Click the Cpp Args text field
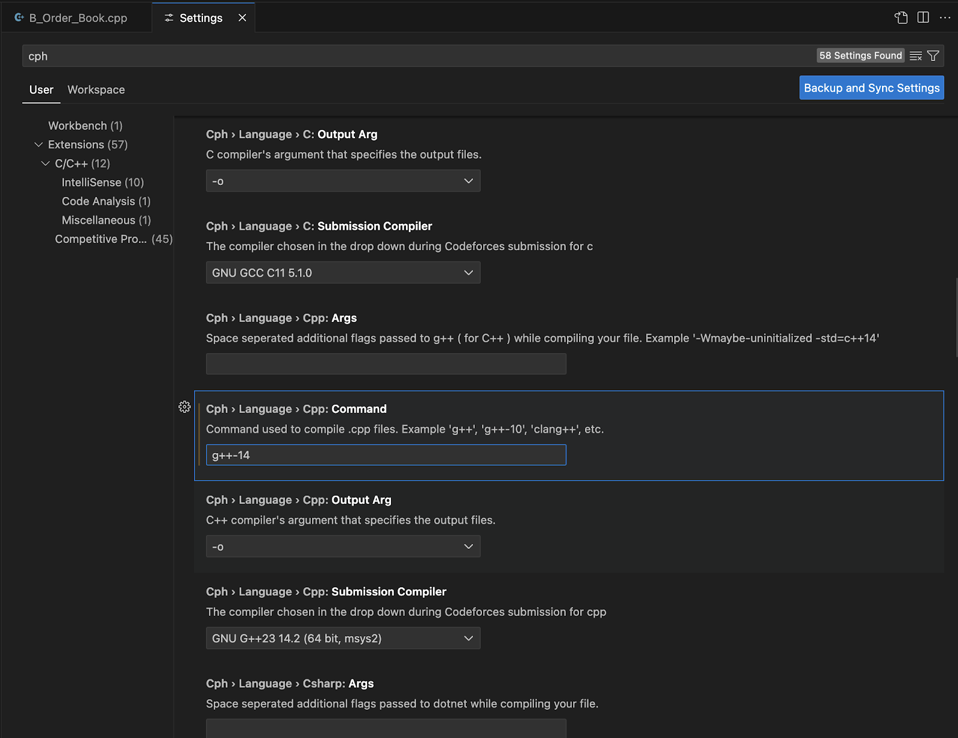 pos(386,364)
